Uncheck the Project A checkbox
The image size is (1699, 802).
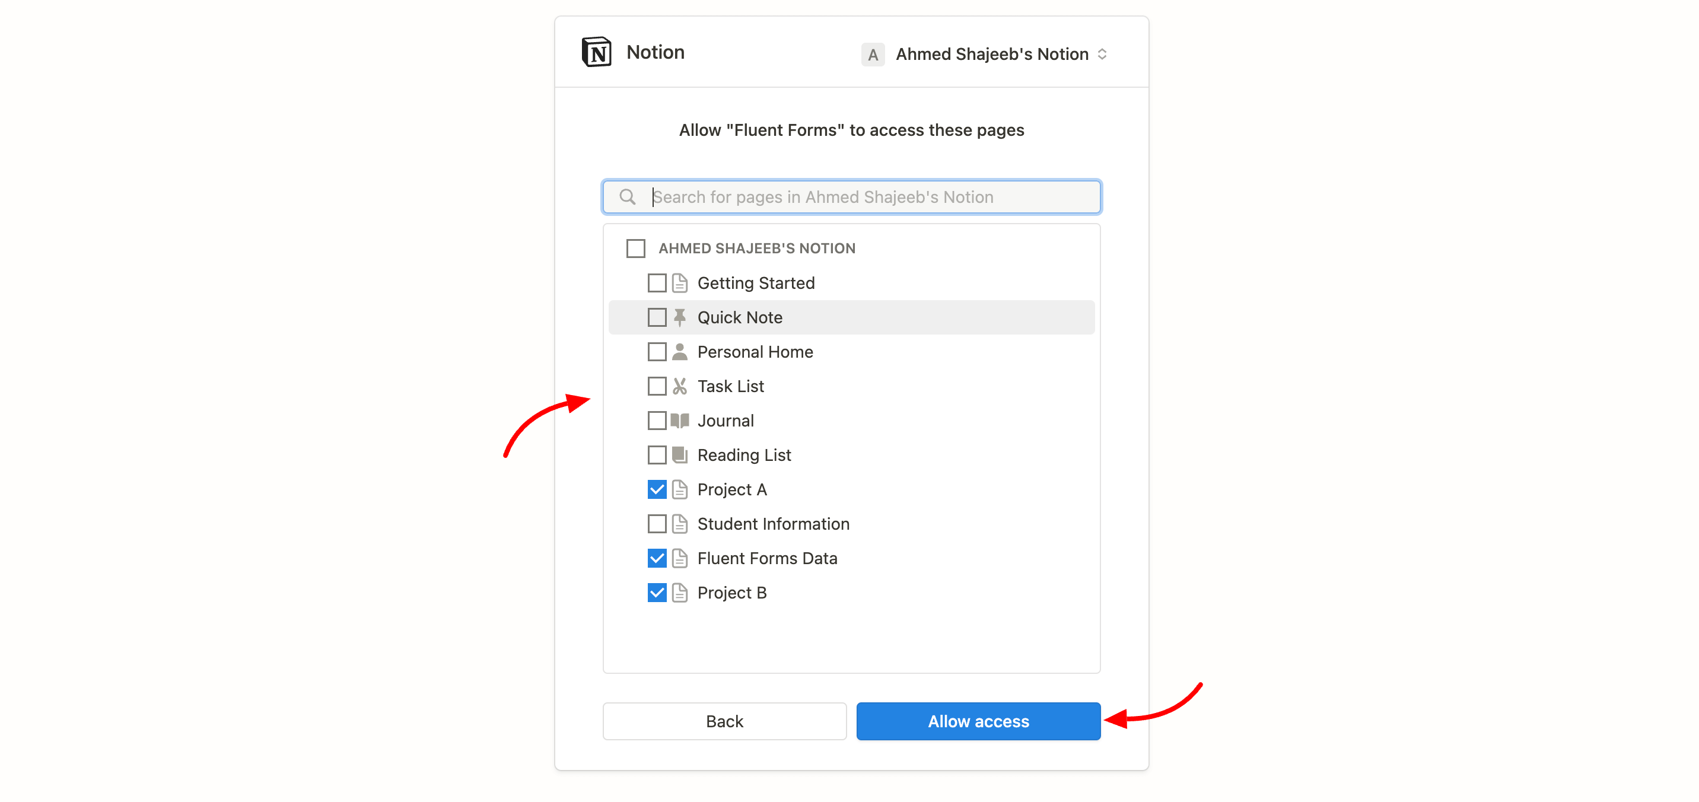pos(656,489)
